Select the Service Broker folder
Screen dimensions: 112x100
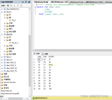[x=10, y=82]
